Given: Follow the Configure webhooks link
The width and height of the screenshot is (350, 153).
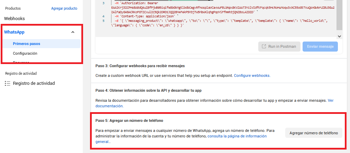Looking at the screenshot, I should (x=252, y=75).
